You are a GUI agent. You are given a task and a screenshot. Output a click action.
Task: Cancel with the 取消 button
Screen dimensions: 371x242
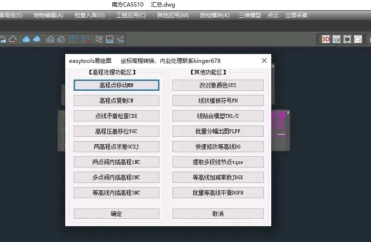pyautogui.click(x=218, y=214)
